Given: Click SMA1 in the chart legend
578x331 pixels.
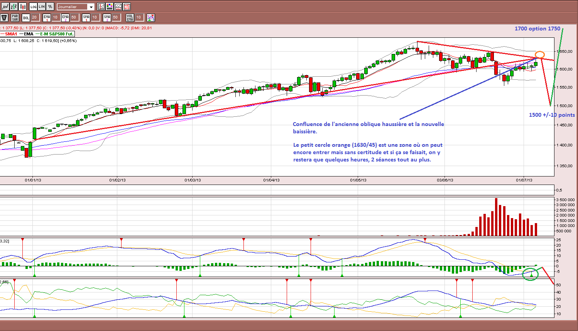Looking at the screenshot, I should pos(11,34).
